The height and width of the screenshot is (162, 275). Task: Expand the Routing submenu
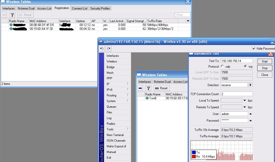click(128, 95)
